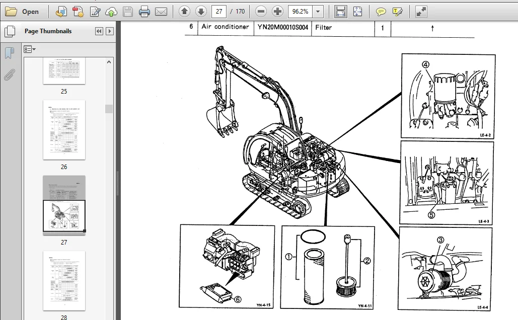Image resolution: width=518 pixels, height=320 pixels.
Task: Expand the Page Thumbnails pane arrow
Action: point(110,31)
